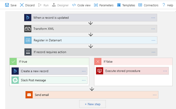Open the Connectors label
The height and width of the screenshot is (109, 176).
[x=151, y=5]
